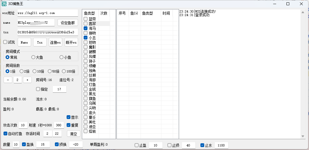This screenshot has width=309, height=150.
Task: Disable the 止水 checkbox
Action: tap(202, 145)
